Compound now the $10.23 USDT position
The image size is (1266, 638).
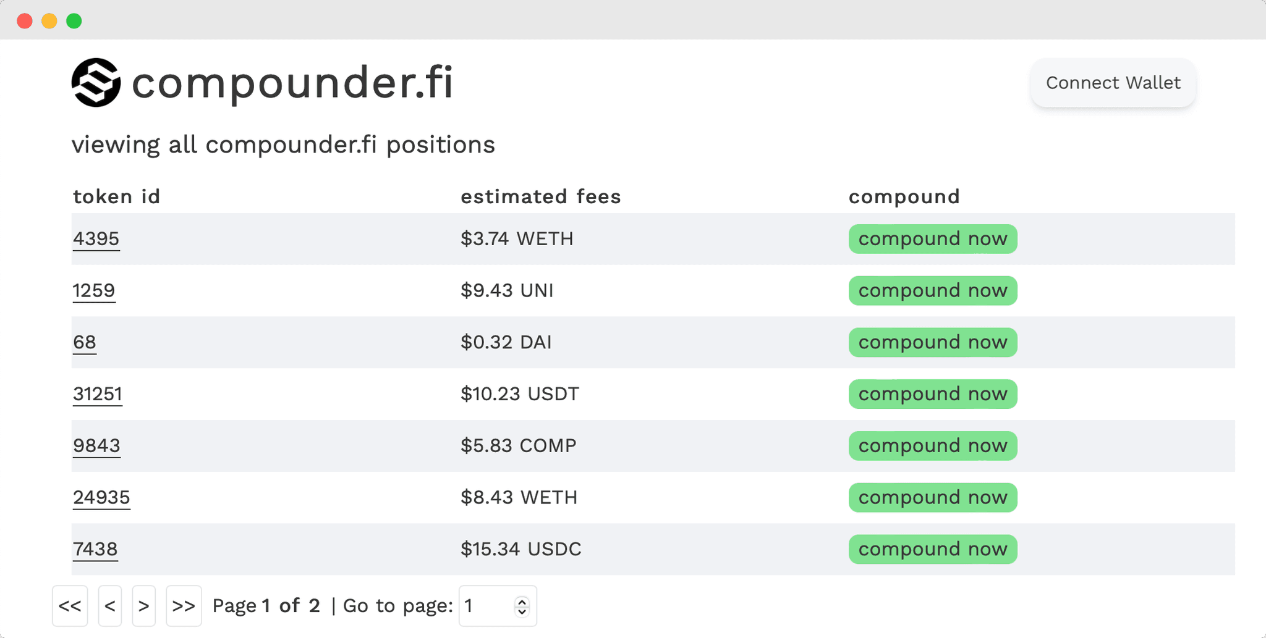933,394
